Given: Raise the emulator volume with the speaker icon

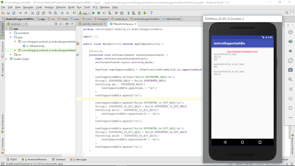Looking at the screenshot, I should coord(290,41).
